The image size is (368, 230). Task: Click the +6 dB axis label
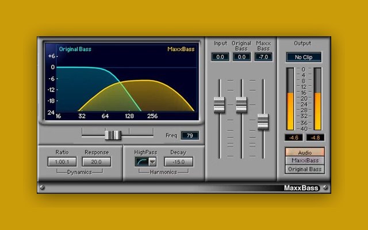[51, 56]
